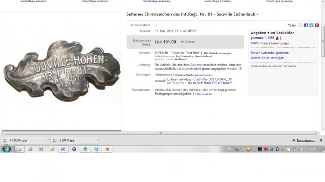The image size is (325, 182).
Task: Share the listing on Twitter
Action: click(311, 25)
